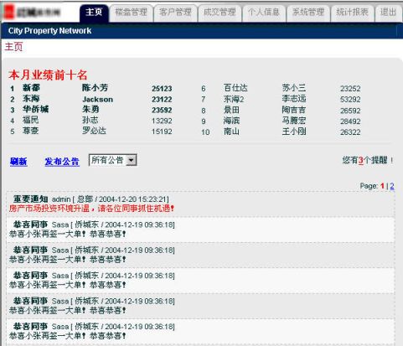The height and width of the screenshot is (346, 403).
Task: Open the 系统管理 tab
Action: click(308, 13)
